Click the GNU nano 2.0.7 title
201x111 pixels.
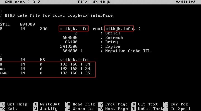pos(22,2)
